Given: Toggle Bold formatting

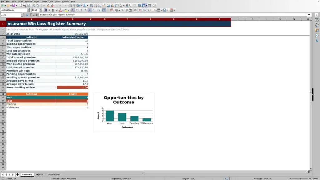Looking at the screenshot, I should pyautogui.click(x=46, y=10).
